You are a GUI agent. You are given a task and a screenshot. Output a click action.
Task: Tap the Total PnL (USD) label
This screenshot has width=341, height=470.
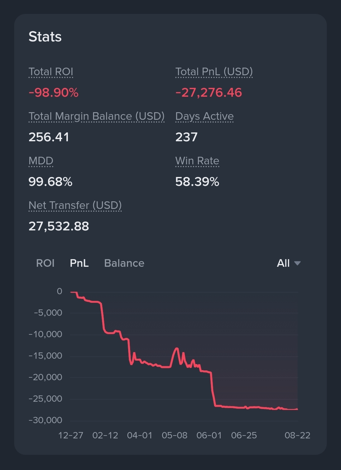214,72
